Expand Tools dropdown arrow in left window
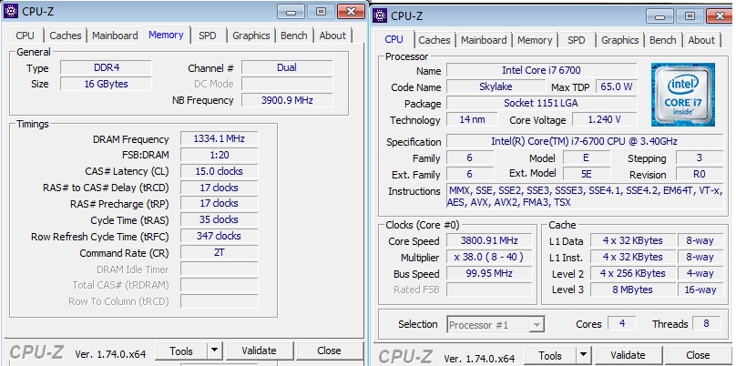This screenshot has height=366, width=736. tap(214, 351)
